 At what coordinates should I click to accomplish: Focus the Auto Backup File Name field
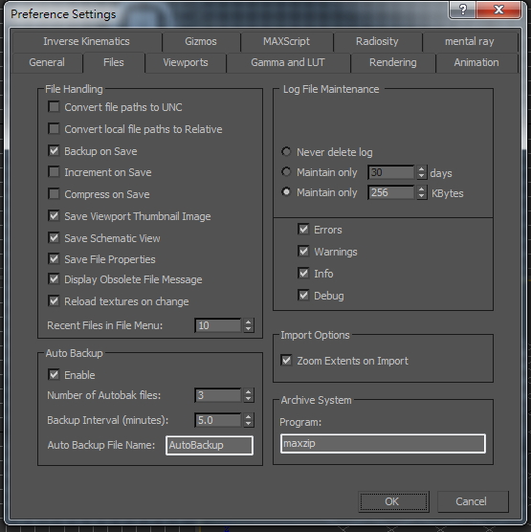pos(210,445)
